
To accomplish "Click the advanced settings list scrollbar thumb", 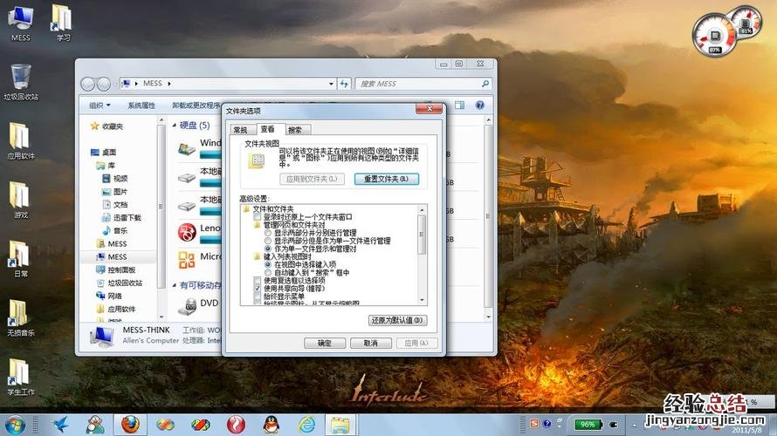I will pos(423,235).
